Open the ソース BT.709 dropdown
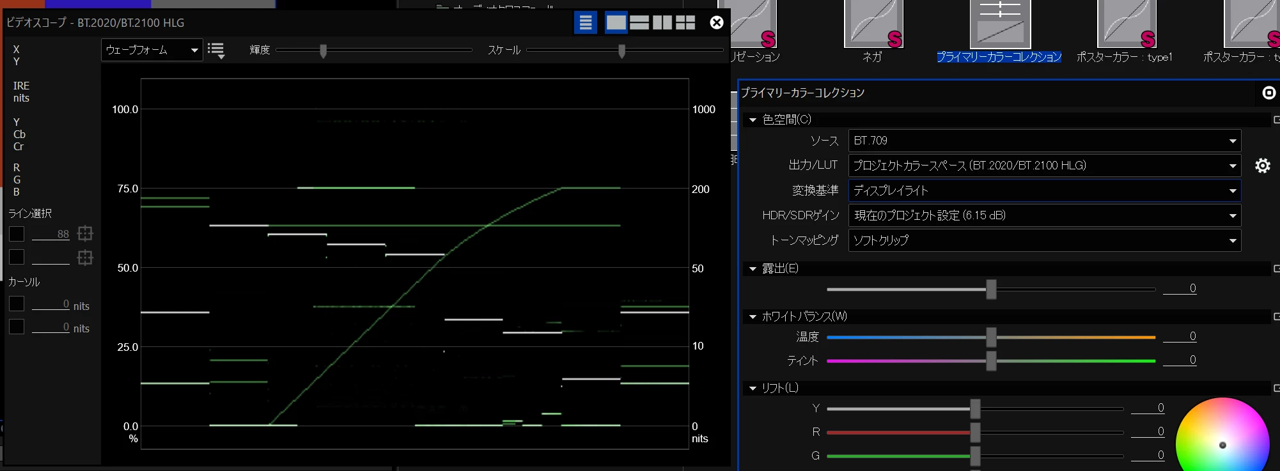Screen dimensions: 1280x471 tap(1045, 141)
